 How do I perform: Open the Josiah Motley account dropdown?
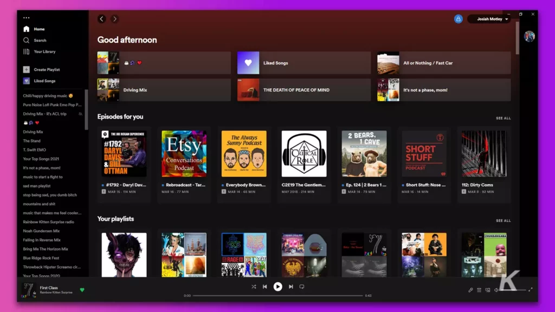pos(488,18)
